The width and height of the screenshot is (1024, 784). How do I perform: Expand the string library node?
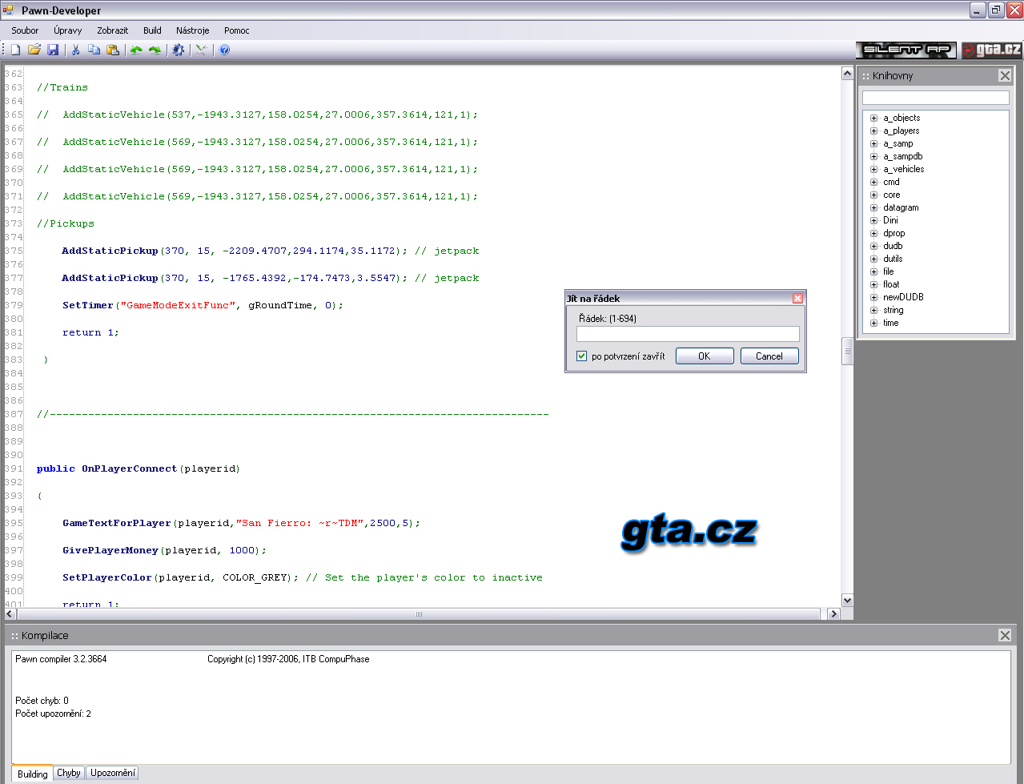point(874,311)
